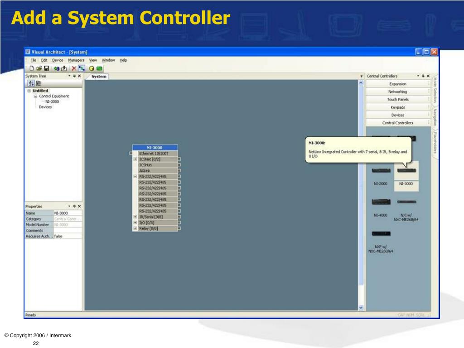
Task: Open the Navigation side tab
Action: point(435,117)
